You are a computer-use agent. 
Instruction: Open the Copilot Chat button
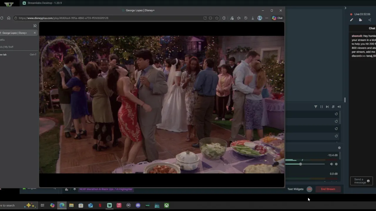(277, 18)
